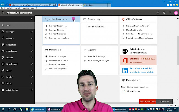Click plus icon beside Benutzer hinzufügen

[46, 26]
